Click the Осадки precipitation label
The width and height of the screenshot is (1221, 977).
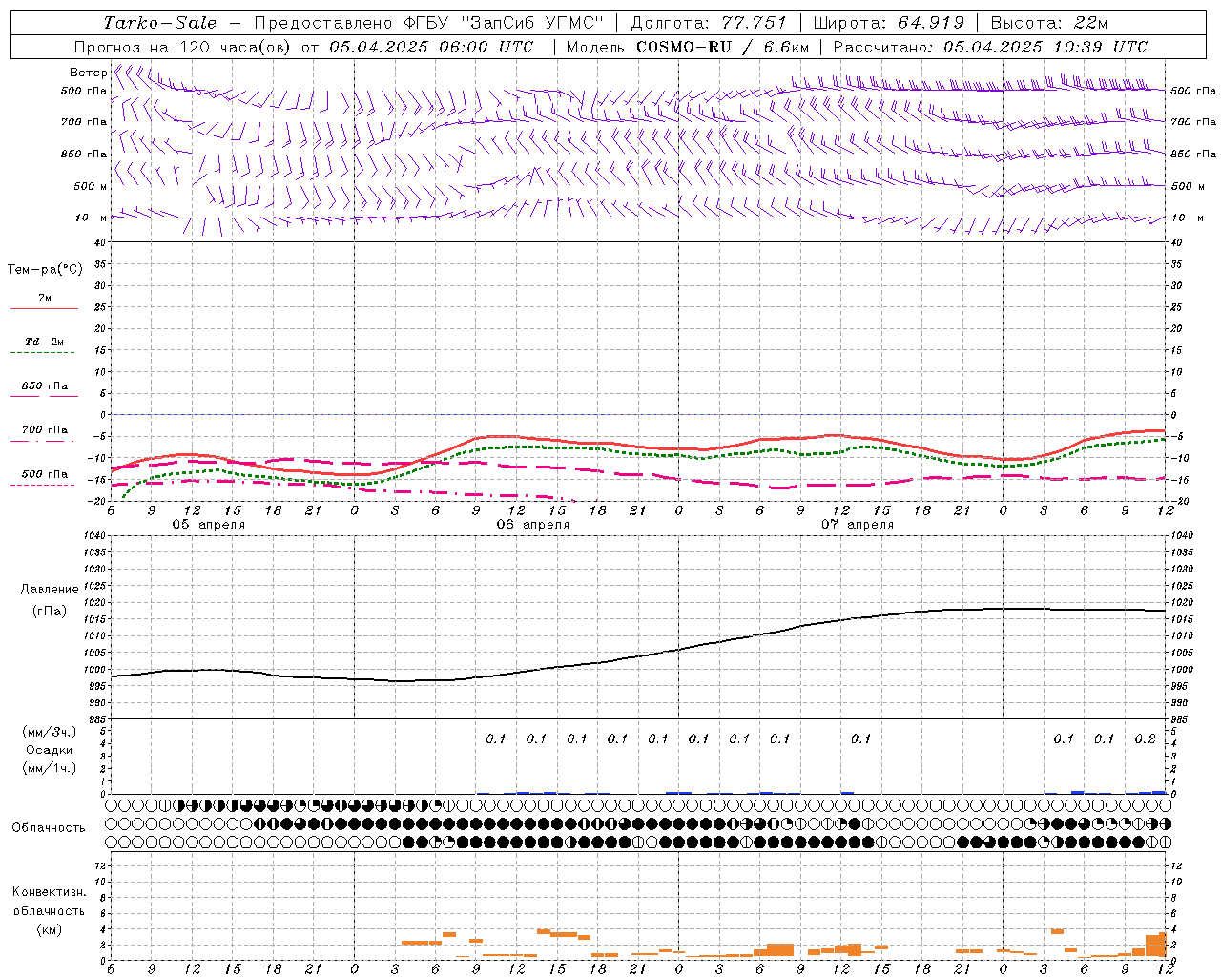(50, 750)
